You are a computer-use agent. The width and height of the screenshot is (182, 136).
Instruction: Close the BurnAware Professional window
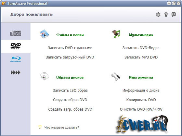[x=178, y=3]
